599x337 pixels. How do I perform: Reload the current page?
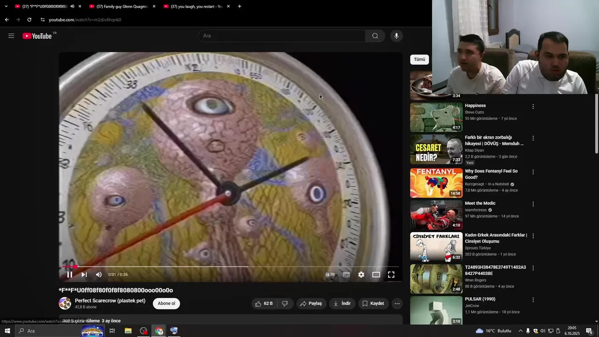(29, 20)
